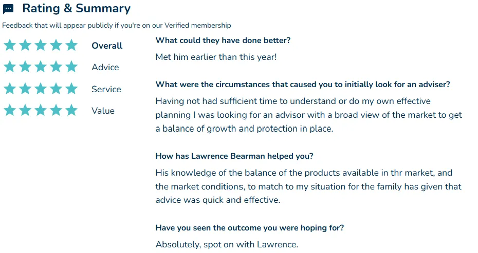Click the Advice rating label
This screenshot has width=478, height=253.
coord(105,67)
